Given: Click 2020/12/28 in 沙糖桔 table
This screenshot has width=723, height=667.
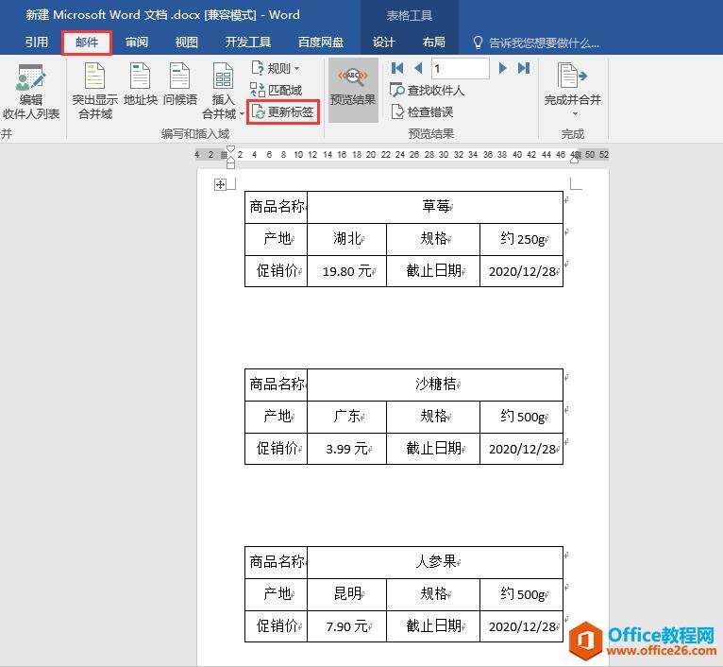Looking at the screenshot, I should click(x=522, y=449).
